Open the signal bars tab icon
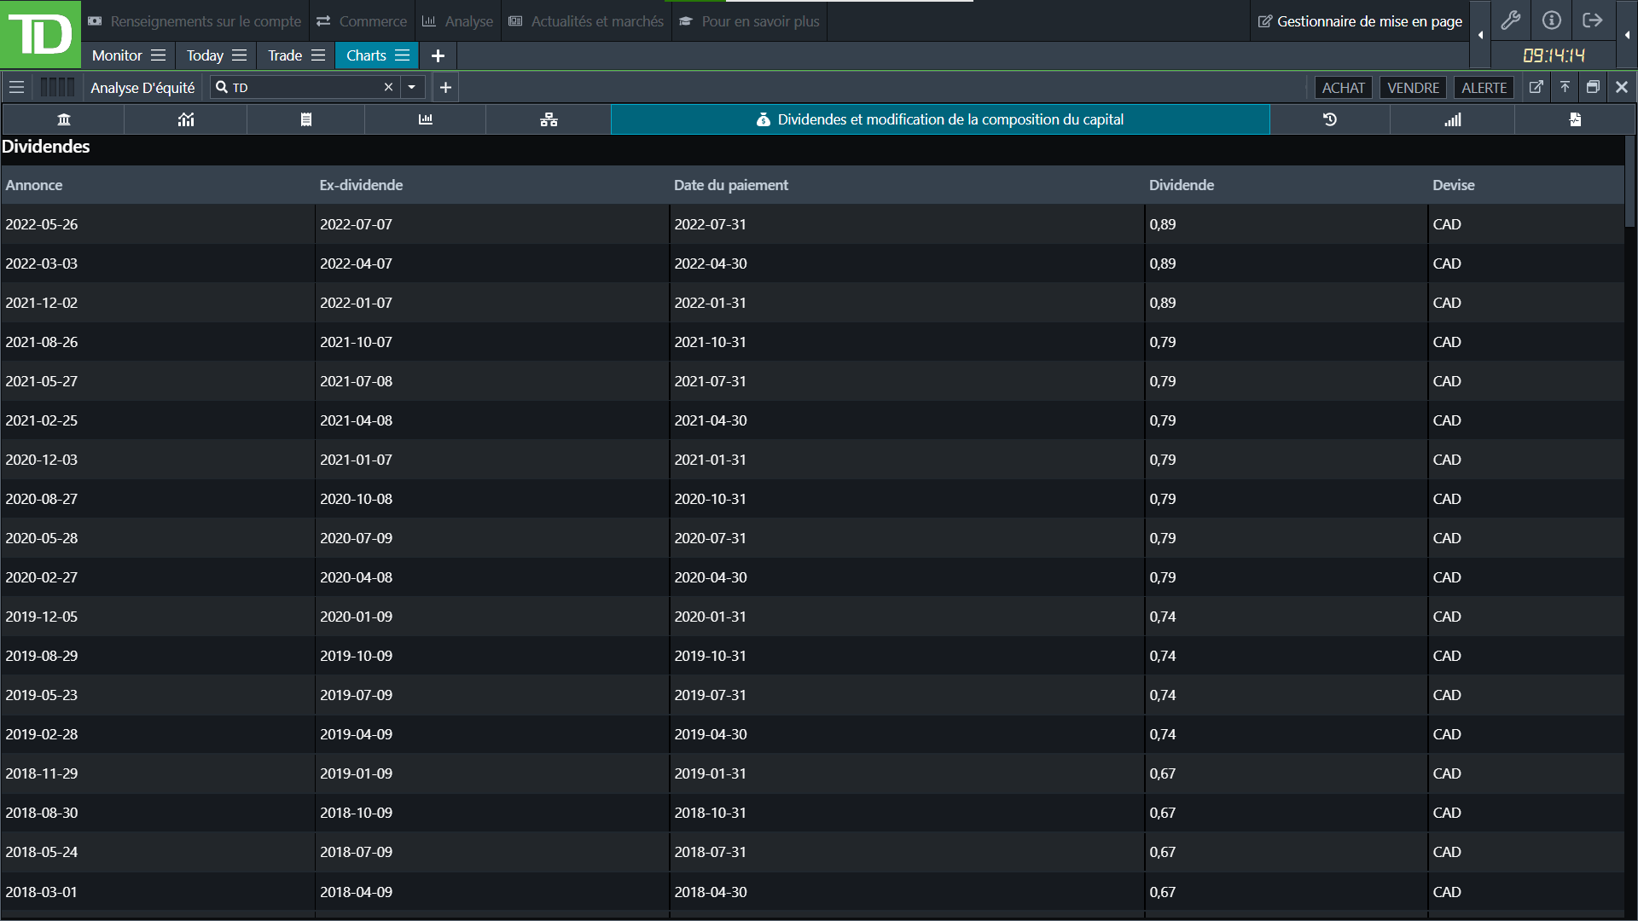The image size is (1638, 921). click(x=1452, y=119)
